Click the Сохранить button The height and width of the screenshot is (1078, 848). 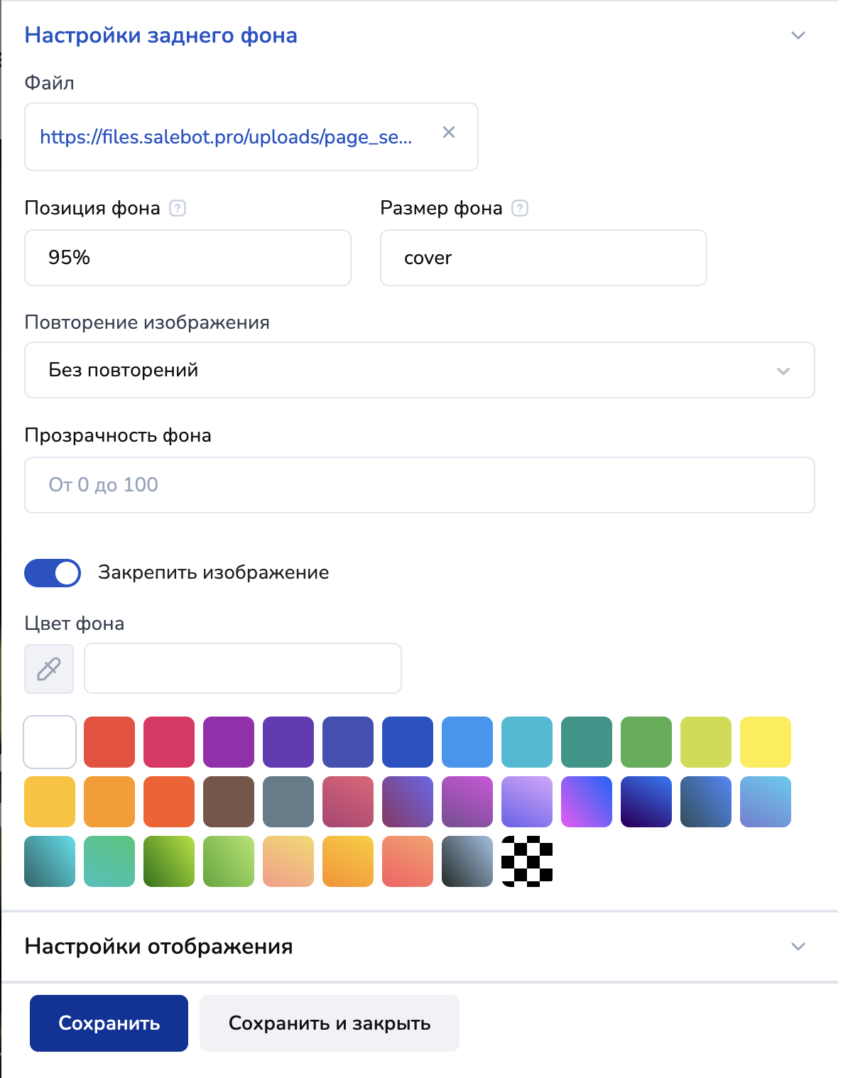tap(109, 1023)
